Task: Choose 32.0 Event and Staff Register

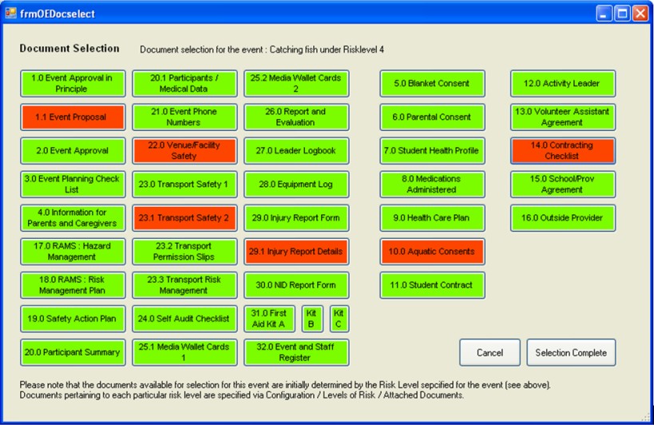Action: click(296, 352)
